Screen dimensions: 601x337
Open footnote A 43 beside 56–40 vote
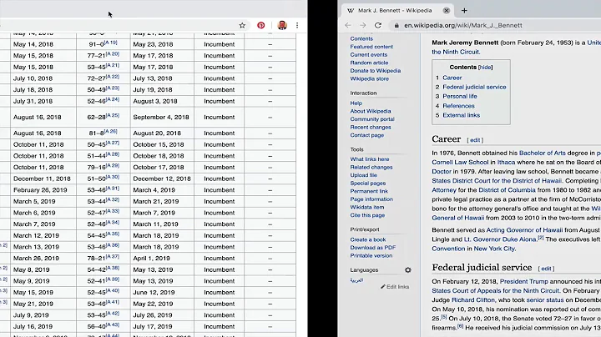(113, 324)
